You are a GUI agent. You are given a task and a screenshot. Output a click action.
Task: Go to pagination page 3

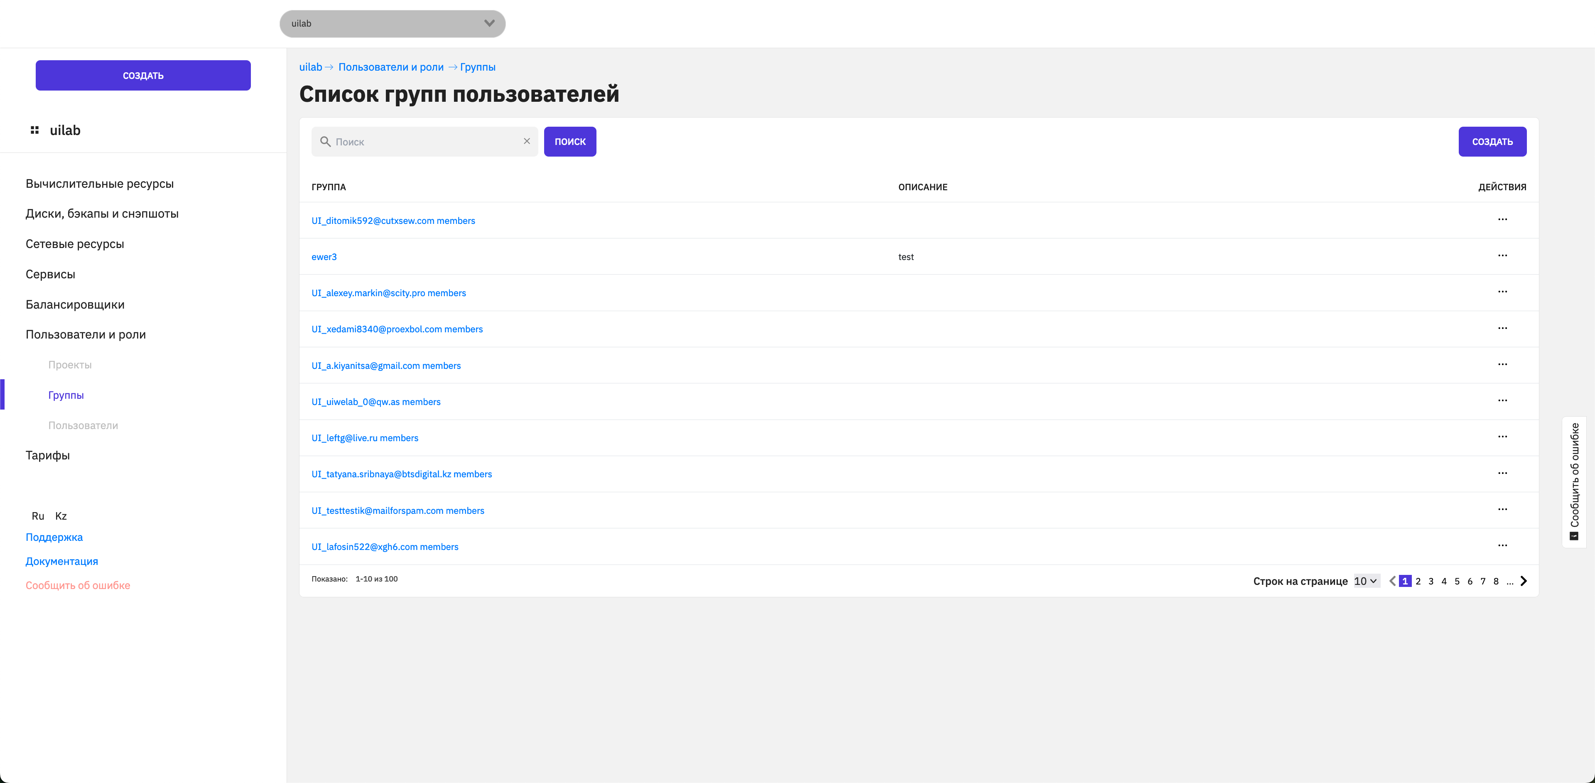click(1431, 581)
